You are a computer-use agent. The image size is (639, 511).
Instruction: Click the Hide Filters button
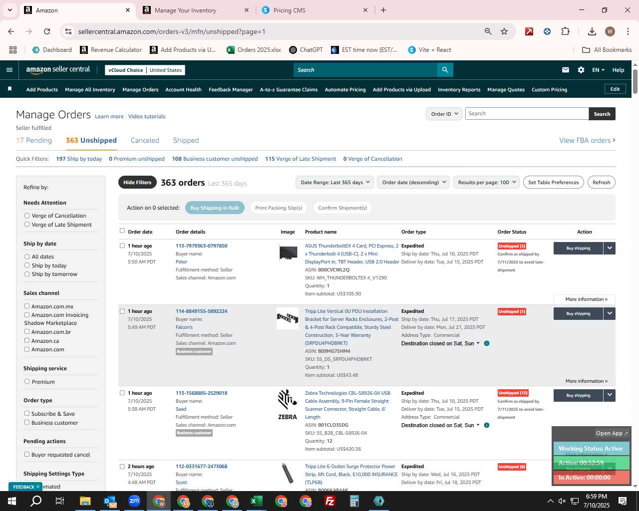pos(137,182)
